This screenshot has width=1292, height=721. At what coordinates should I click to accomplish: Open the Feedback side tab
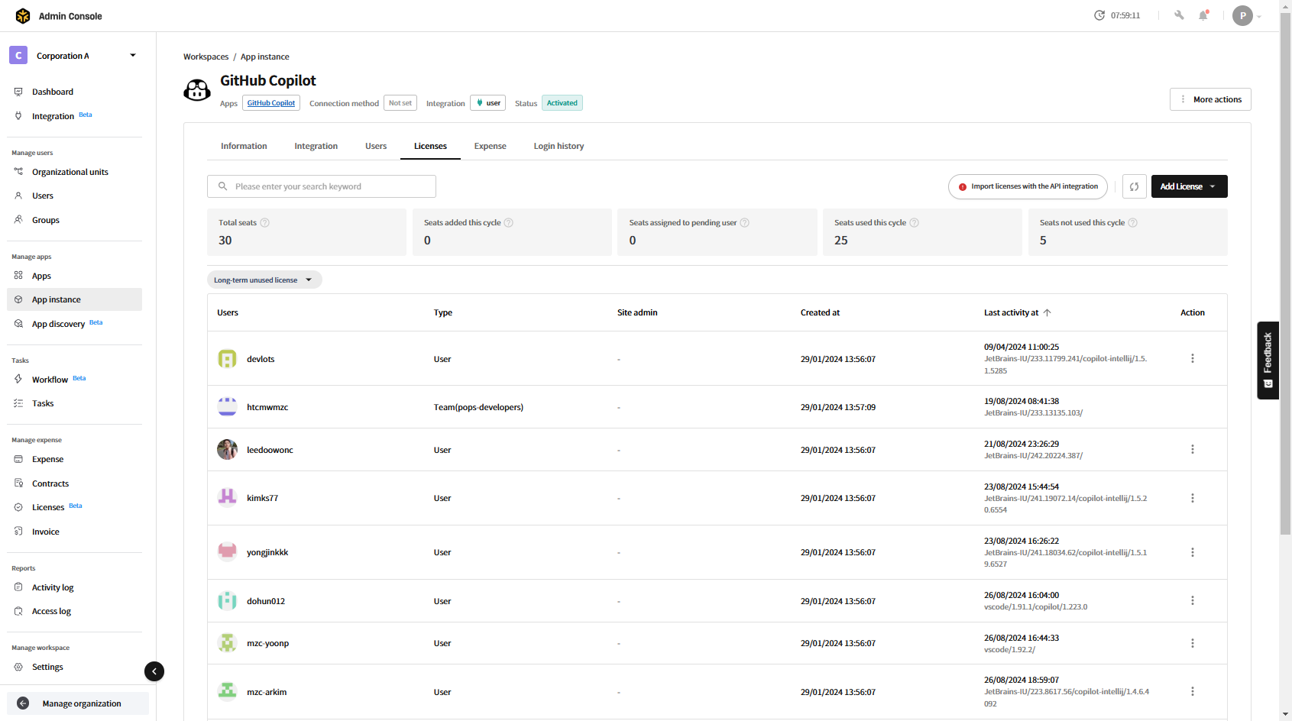(x=1268, y=360)
